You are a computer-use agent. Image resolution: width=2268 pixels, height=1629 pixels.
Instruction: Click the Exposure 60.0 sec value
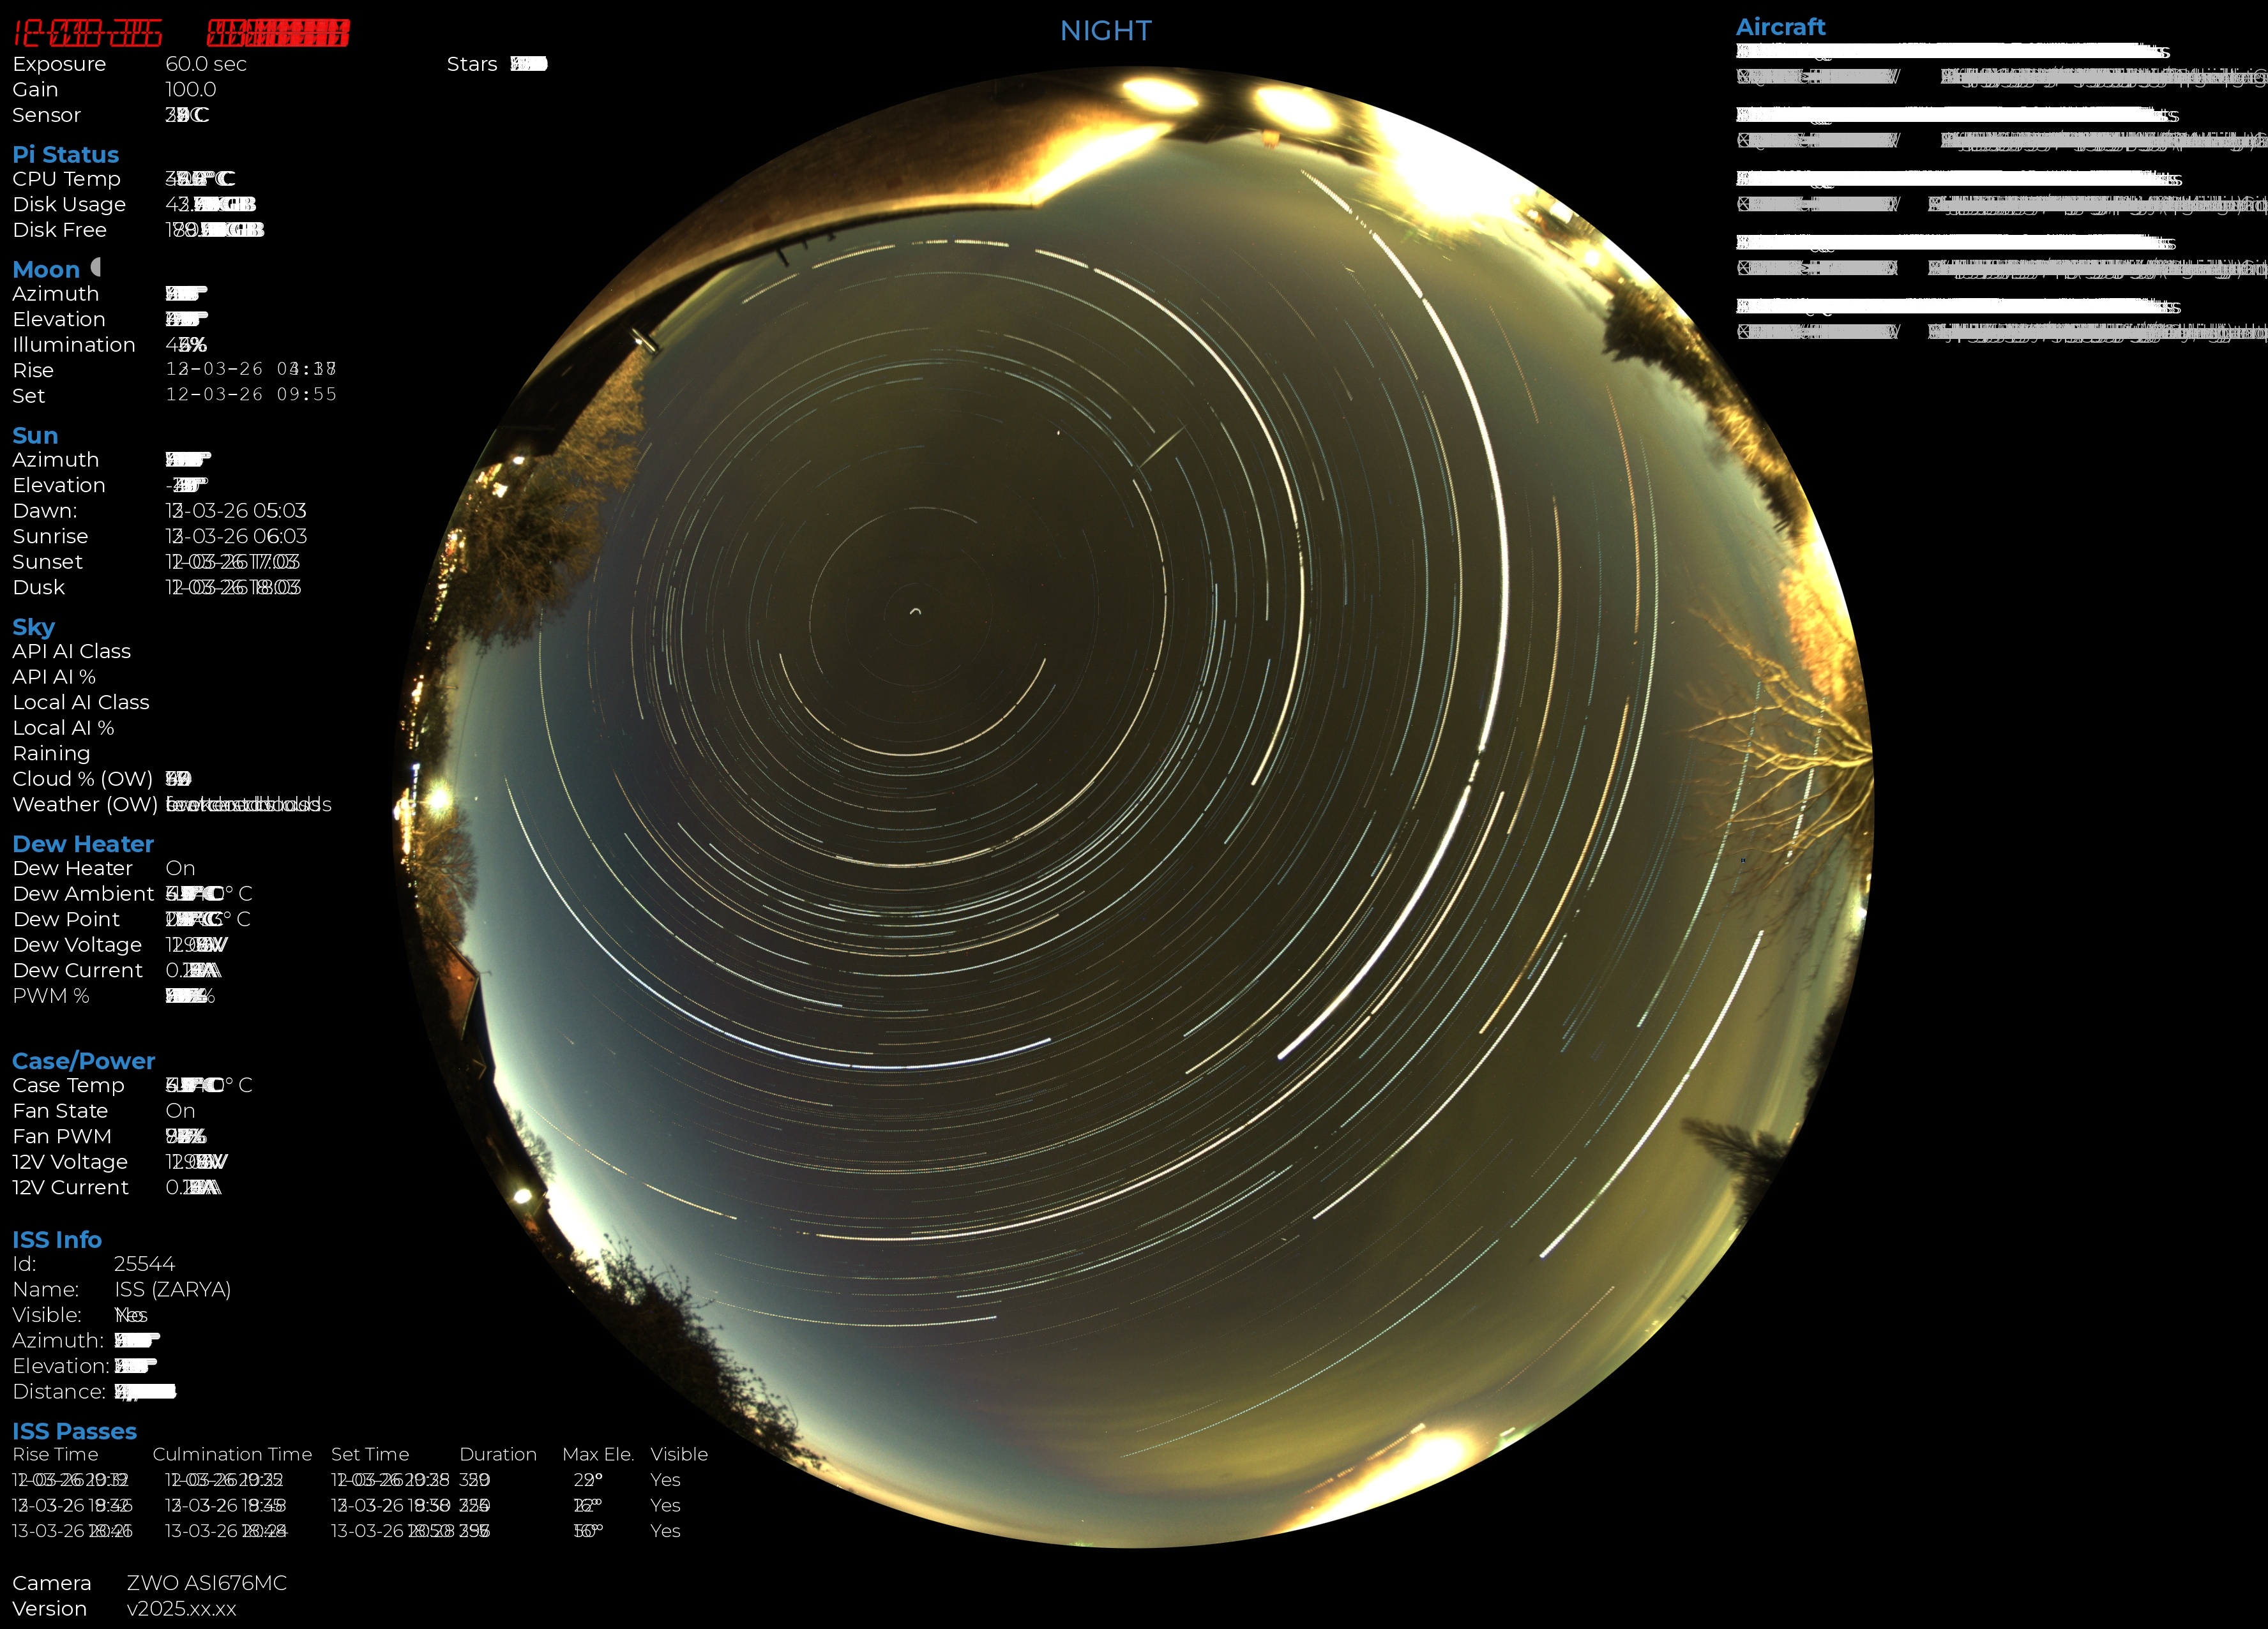pos(206,64)
